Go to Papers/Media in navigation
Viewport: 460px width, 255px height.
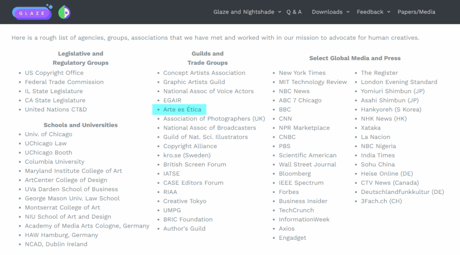[x=416, y=12]
